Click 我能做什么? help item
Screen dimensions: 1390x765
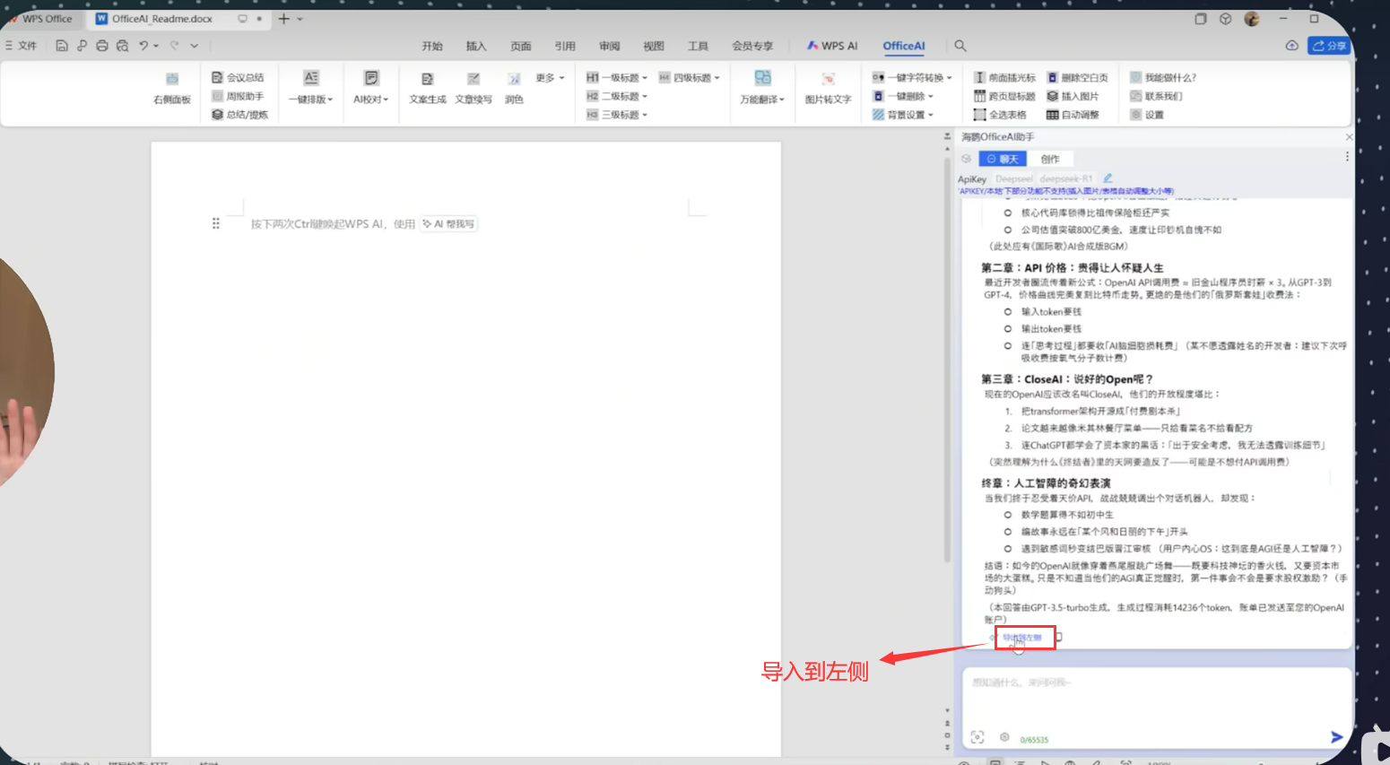pos(1163,78)
